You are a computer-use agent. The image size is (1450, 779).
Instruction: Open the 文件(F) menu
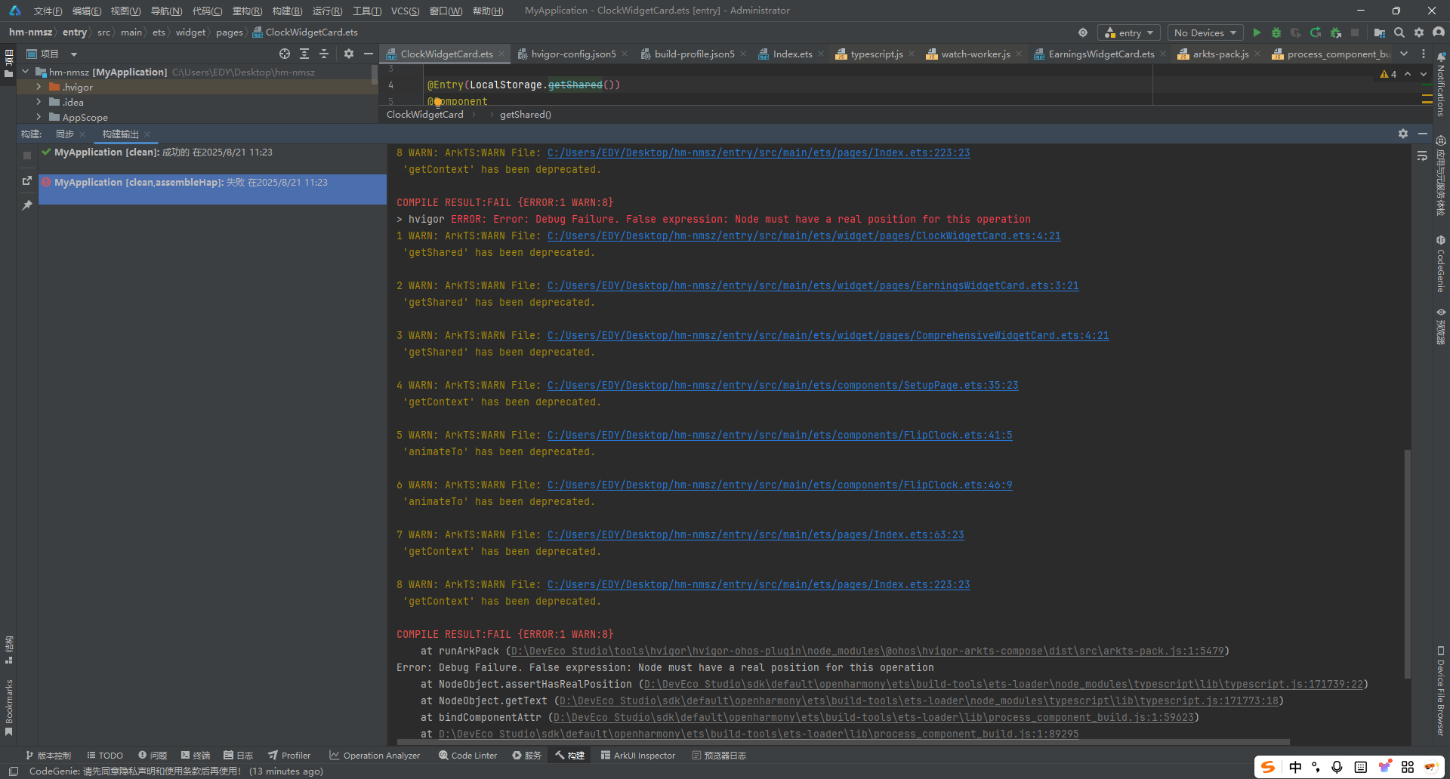(x=48, y=11)
